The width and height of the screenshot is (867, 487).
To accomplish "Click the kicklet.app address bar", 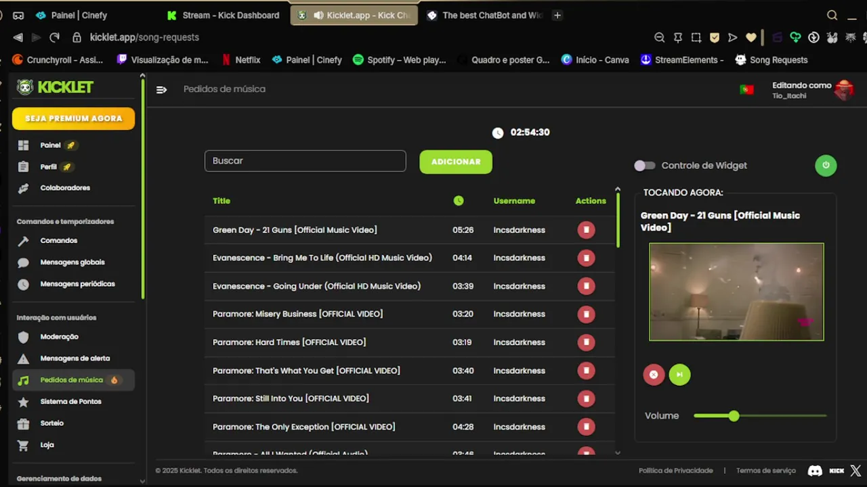I will click(x=144, y=37).
